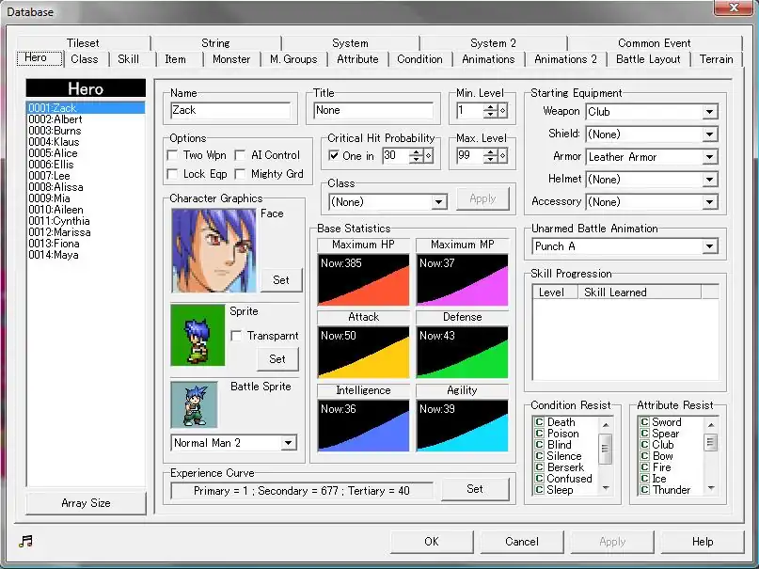The image size is (759, 569).
Task: Enable the Two Wpn option
Action: [x=172, y=155]
